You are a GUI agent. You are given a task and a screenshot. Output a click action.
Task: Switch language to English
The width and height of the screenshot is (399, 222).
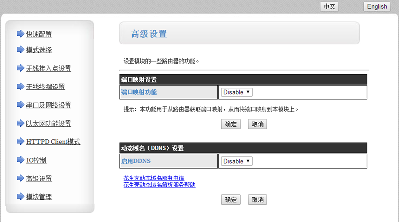tap(377, 6)
